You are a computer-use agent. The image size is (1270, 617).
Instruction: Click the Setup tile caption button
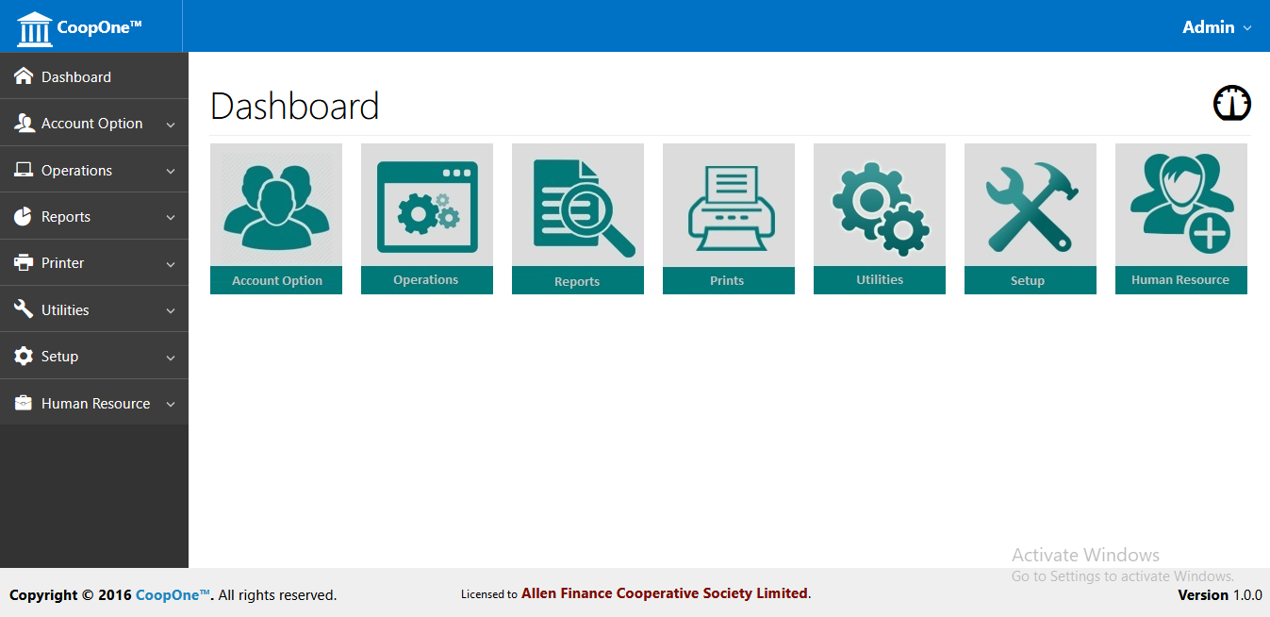(1031, 280)
